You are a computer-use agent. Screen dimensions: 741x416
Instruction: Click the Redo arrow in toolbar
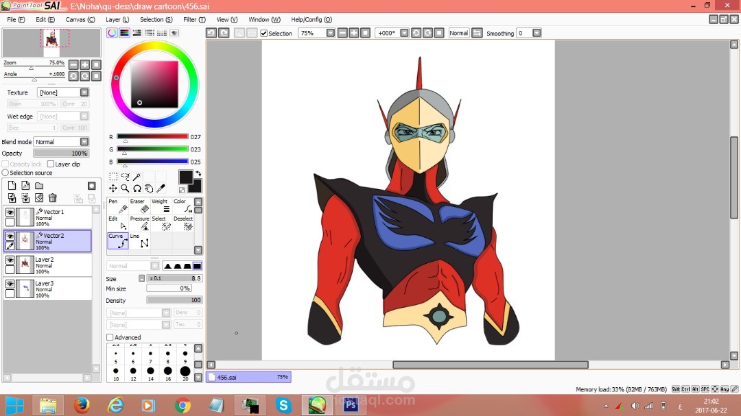[x=224, y=33]
